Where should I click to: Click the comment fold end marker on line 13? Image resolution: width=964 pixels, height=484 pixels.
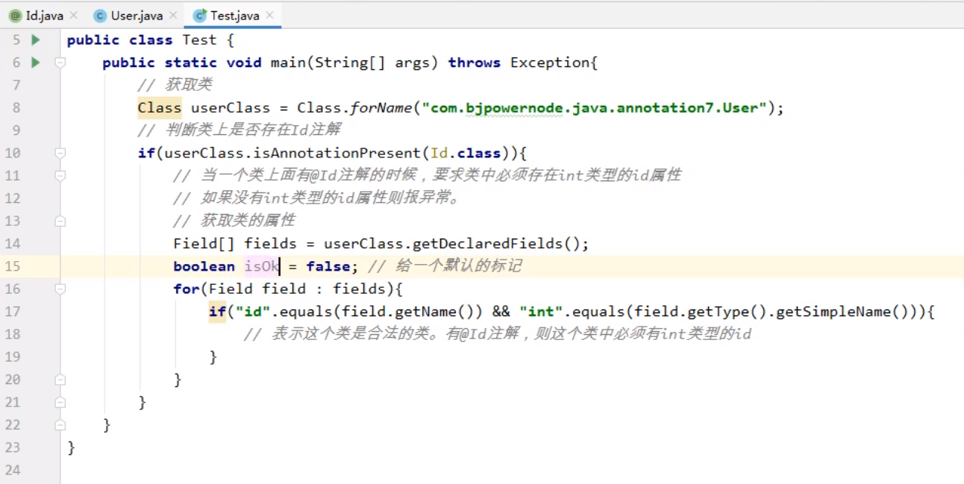coord(60,221)
